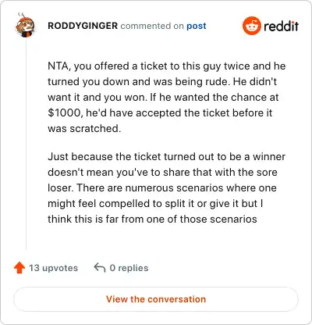Click the reply arrow icon
This screenshot has height=325, width=312.
click(x=100, y=267)
